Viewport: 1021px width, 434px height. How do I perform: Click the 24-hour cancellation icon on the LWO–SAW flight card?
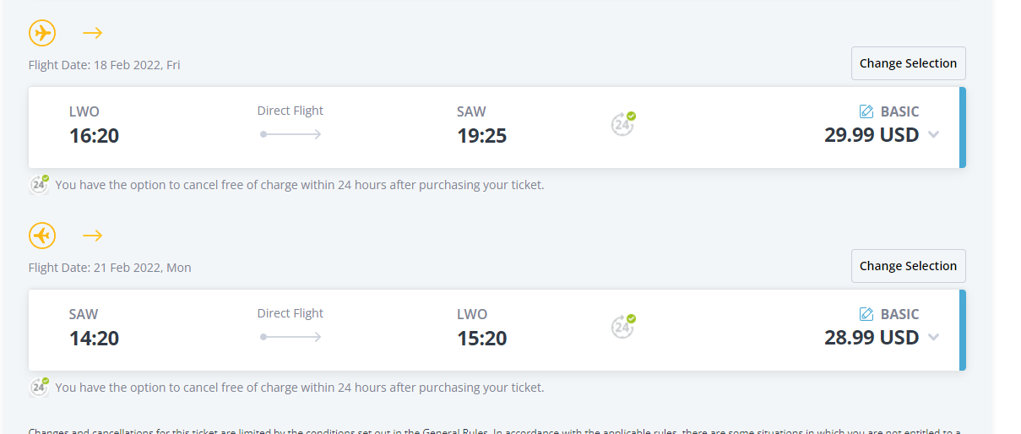[623, 123]
